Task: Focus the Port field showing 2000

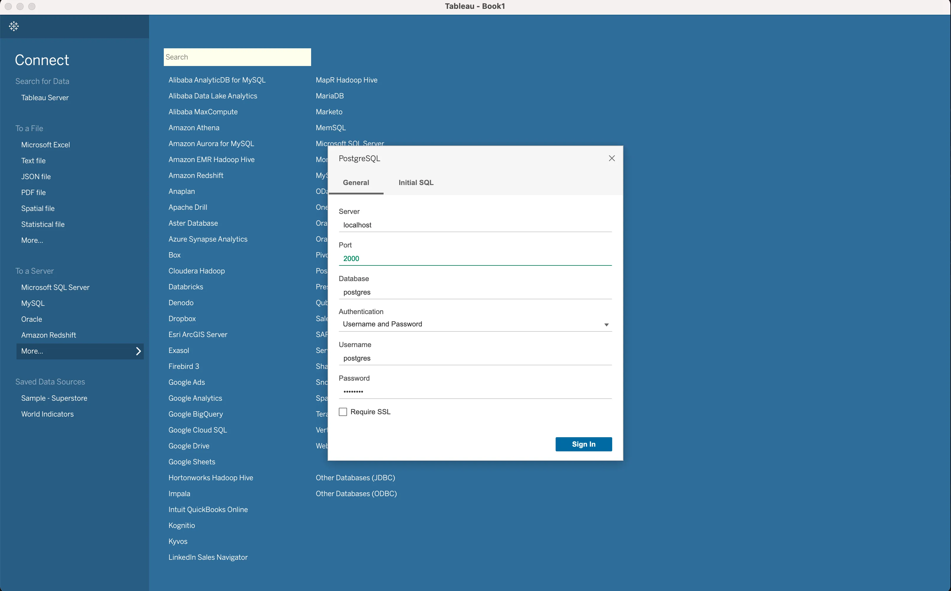Action: pos(475,258)
